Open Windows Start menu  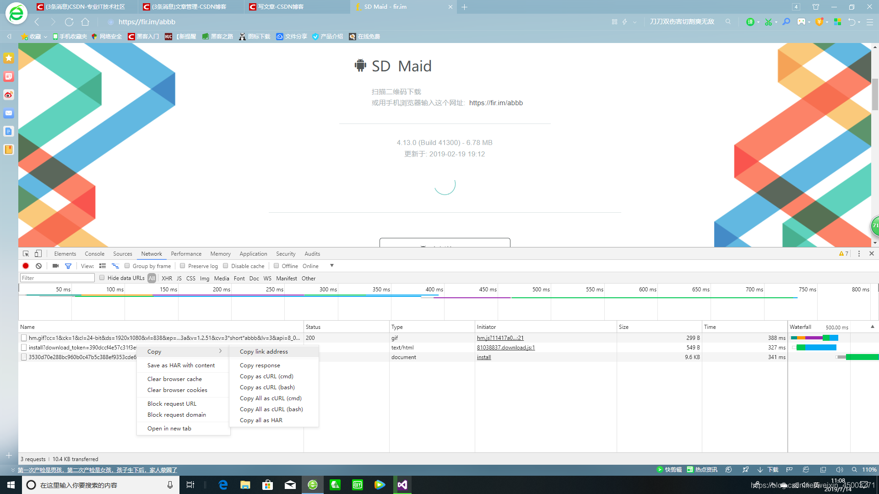tap(11, 485)
